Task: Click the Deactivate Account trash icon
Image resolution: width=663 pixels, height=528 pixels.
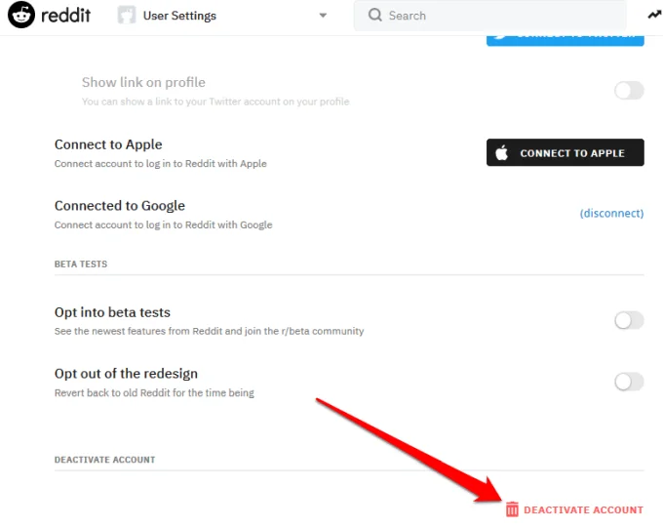Action: coord(512,509)
